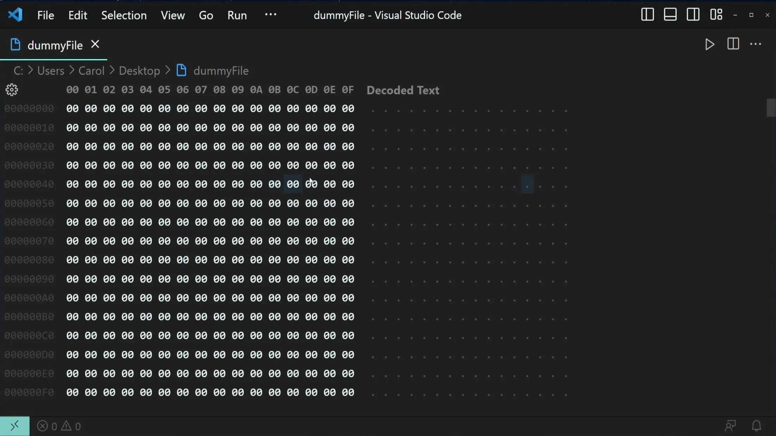Toggle primary side bar visibility
Image resolution: width=776 pixels, height=436 pixels.
[647, 15]
